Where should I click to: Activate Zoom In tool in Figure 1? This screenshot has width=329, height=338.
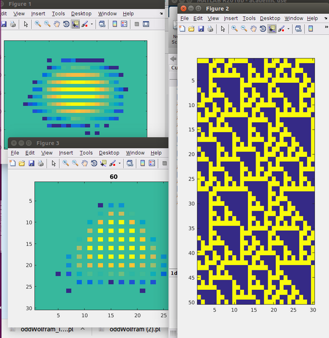click(x=38, y=24)
